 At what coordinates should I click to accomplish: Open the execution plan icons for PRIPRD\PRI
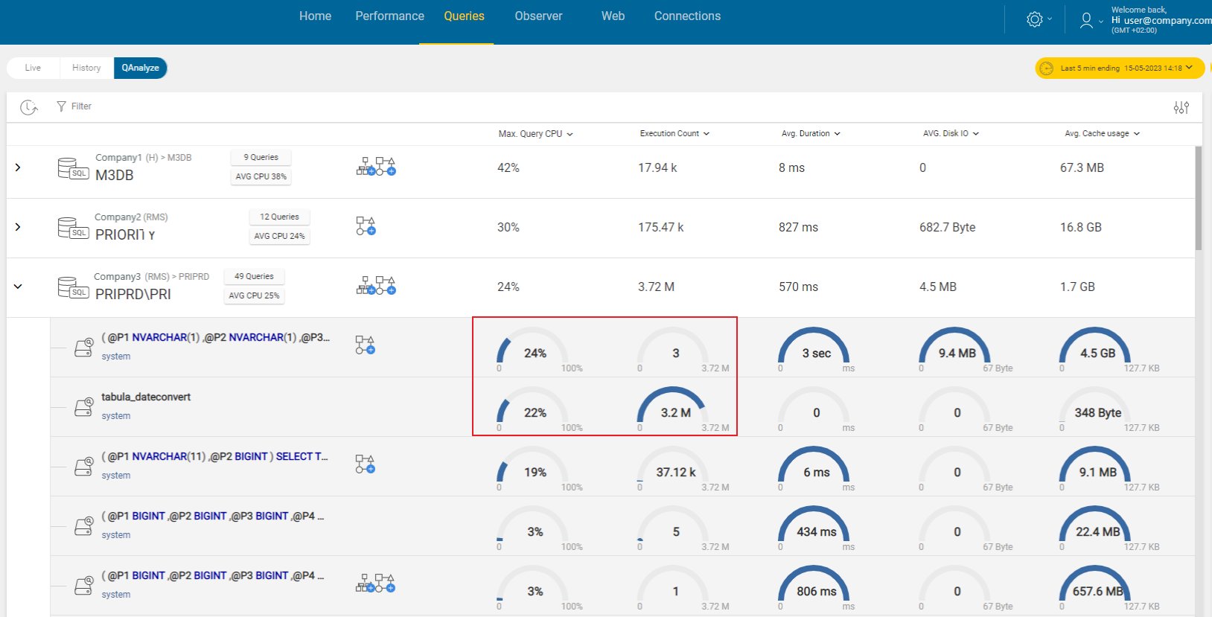(376, 285)
